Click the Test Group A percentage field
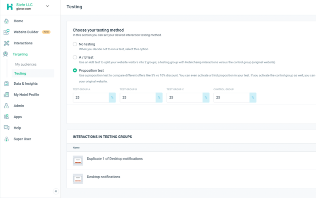Image resolution: width=316 pixels, height=198 pixels. tap(90, 97)
